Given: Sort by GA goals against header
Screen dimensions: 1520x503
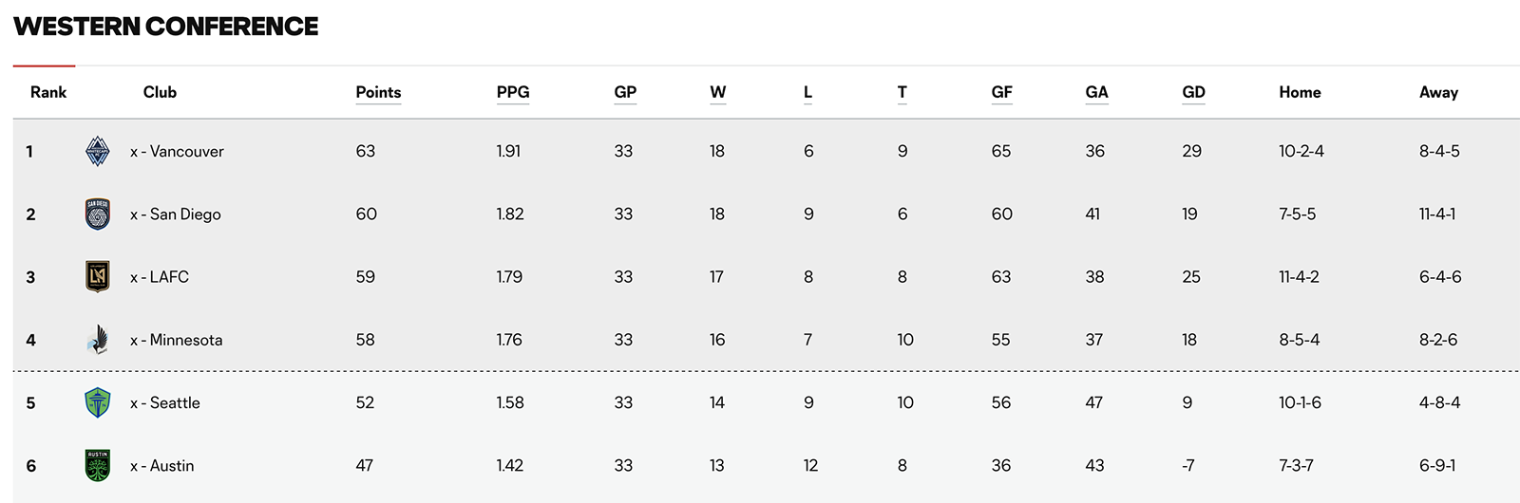Looking at the screenshot, I should [x=1096, y=92].
